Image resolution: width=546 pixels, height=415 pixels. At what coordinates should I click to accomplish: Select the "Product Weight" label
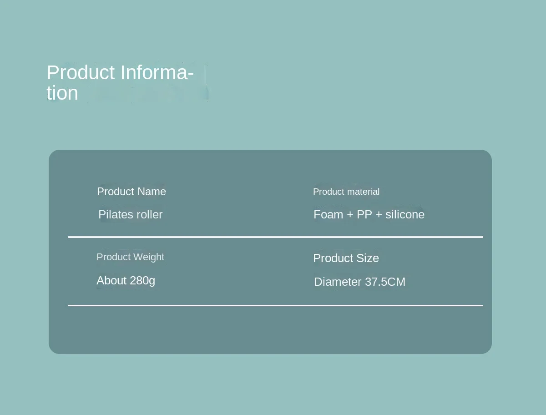tap(130, 257)
